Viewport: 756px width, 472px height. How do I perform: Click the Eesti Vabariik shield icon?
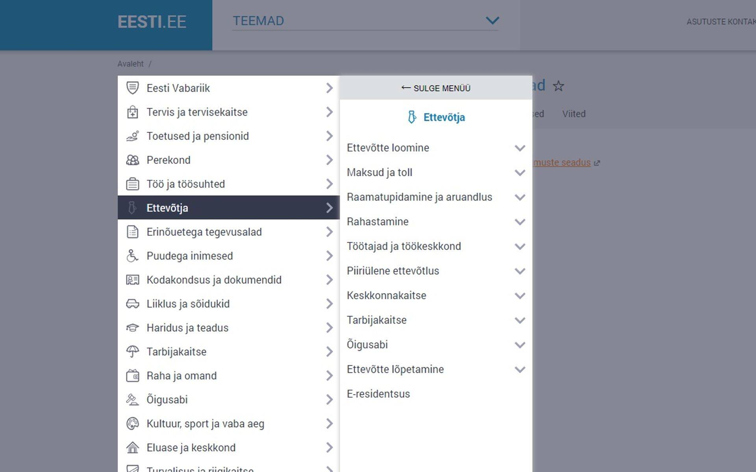[132, 88]
